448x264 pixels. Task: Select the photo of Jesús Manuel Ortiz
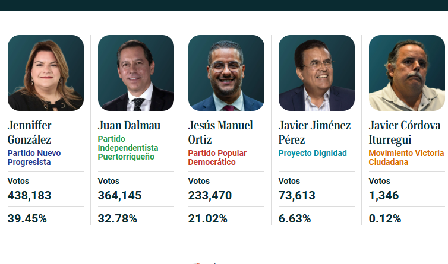coord(226,73)
